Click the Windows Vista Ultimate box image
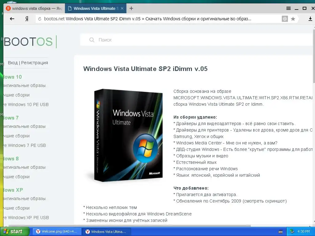This screenshot has width=315, height=236. click(128, 135)
